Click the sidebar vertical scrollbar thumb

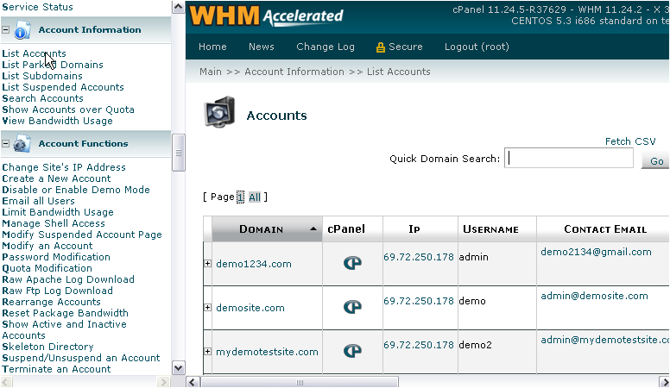[x=178, y=153]
